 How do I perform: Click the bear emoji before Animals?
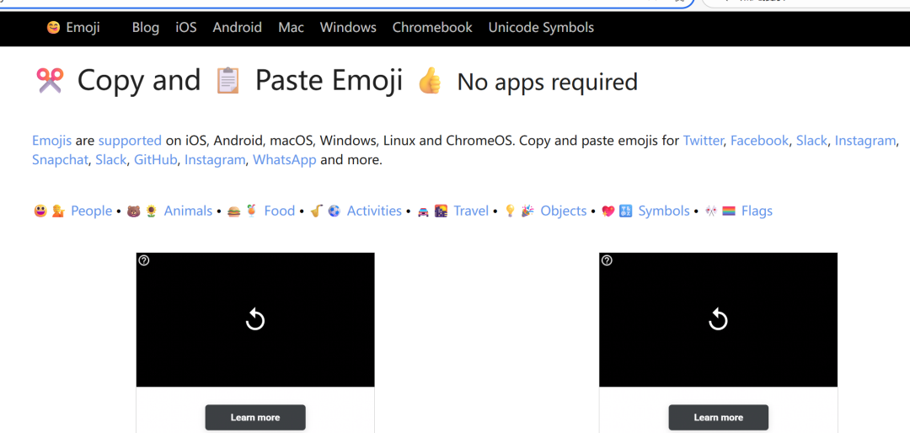pyautogui.click(x=134, y=211)
